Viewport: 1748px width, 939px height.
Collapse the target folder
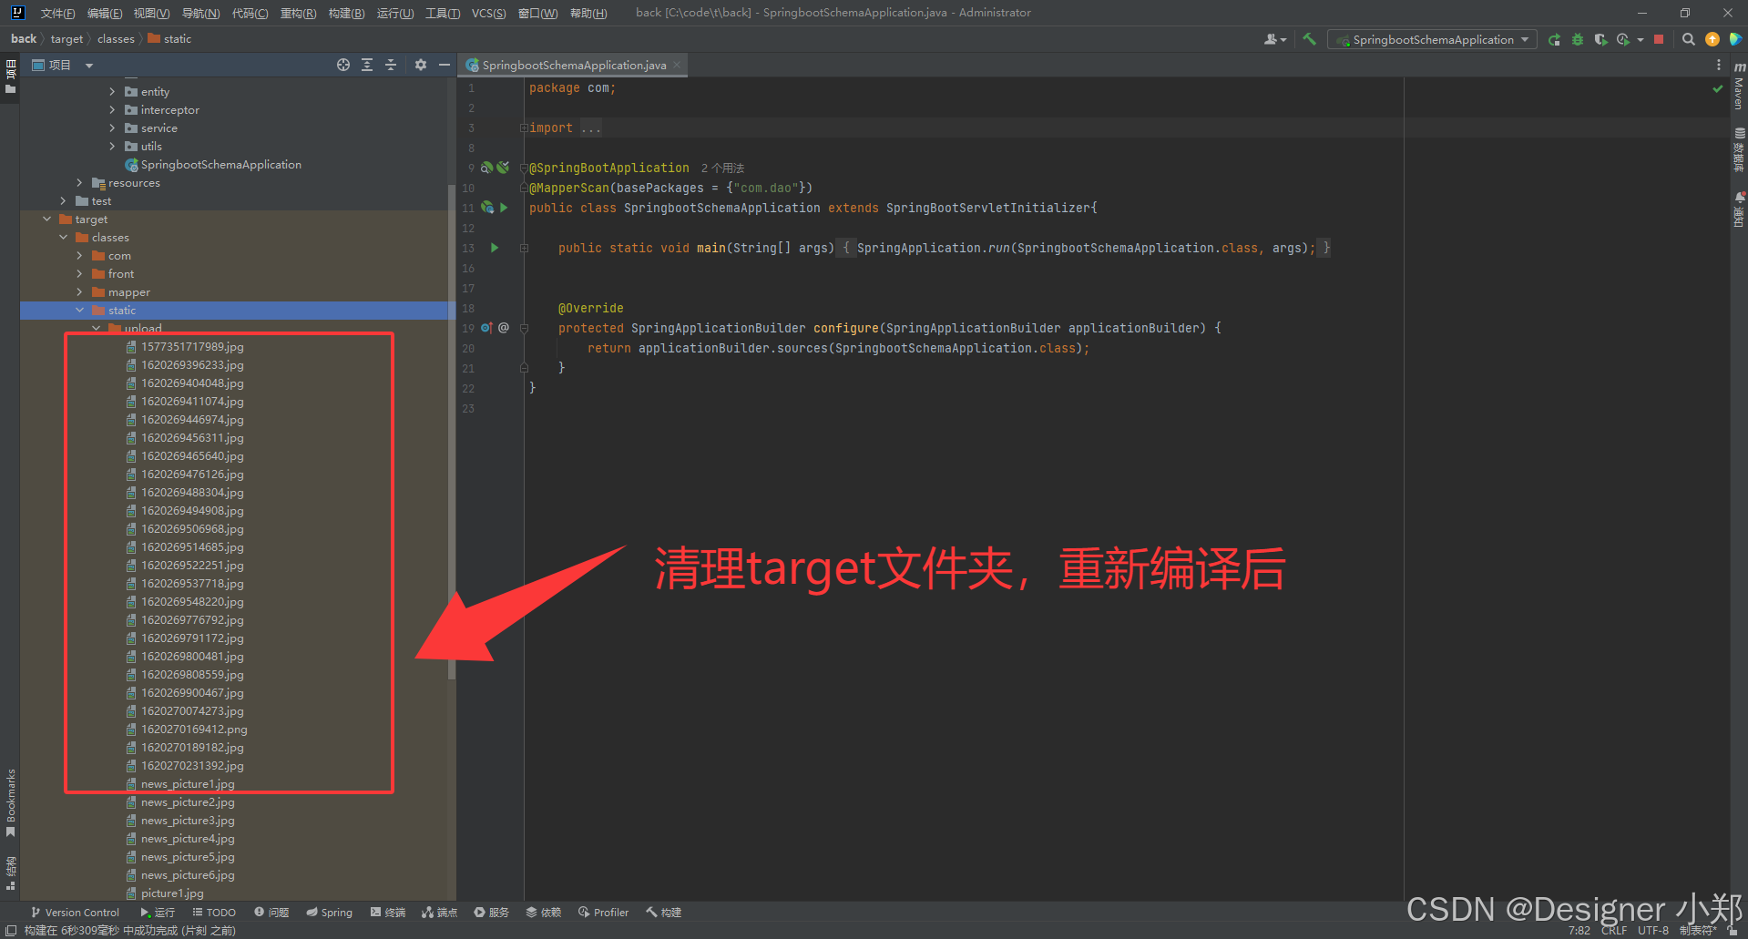46,219
